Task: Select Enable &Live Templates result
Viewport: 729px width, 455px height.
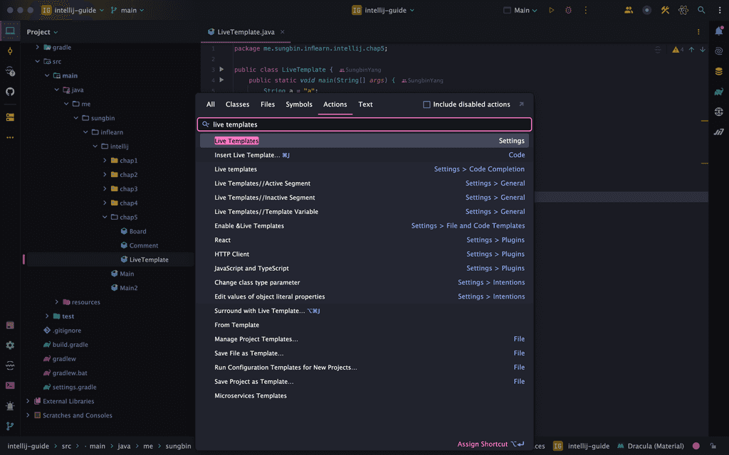Action: tap(364, 225)
